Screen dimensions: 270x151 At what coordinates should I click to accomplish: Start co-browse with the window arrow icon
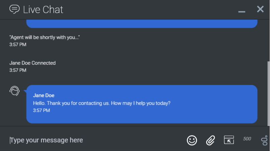click(229, 140)
